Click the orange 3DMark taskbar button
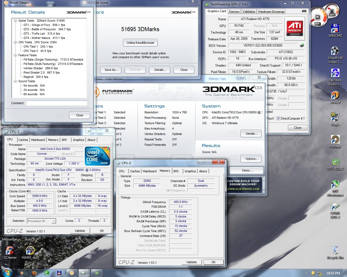 point(72,273)
